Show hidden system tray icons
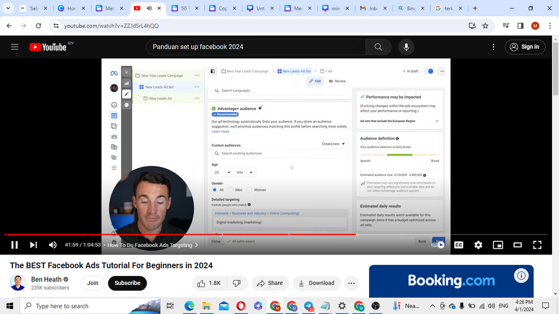559x314 pixels. click(x=432, y=306)
